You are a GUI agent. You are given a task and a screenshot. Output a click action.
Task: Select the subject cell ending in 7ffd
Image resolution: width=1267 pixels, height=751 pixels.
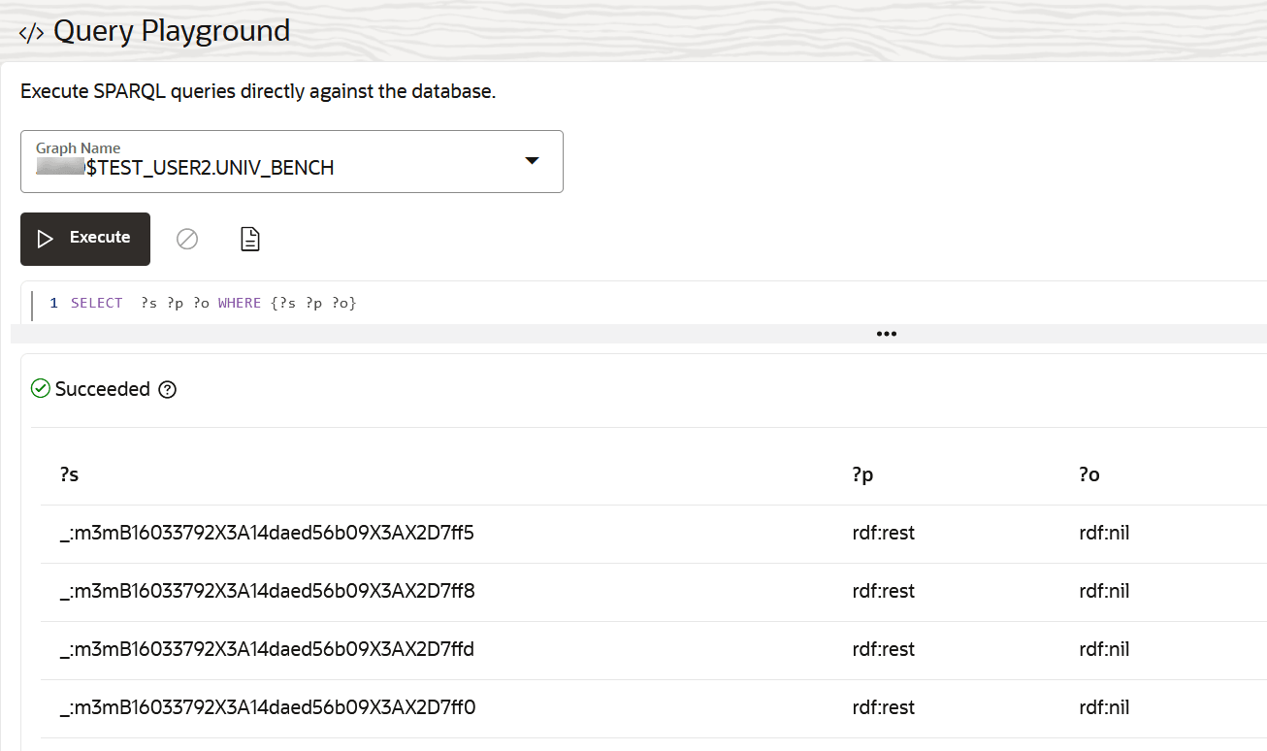pos(267,649)
